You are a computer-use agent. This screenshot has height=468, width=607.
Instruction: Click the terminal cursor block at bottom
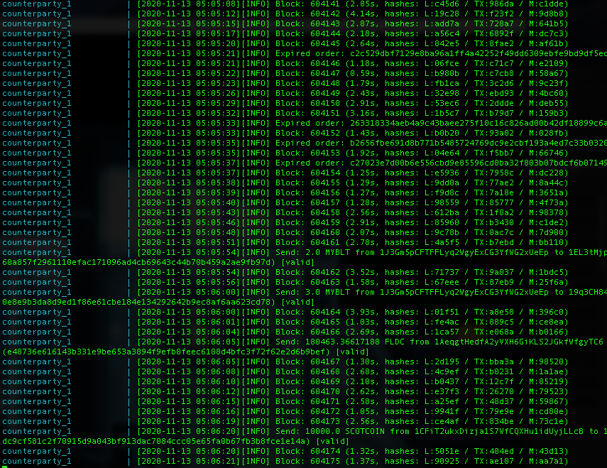[x=4, y=467]
